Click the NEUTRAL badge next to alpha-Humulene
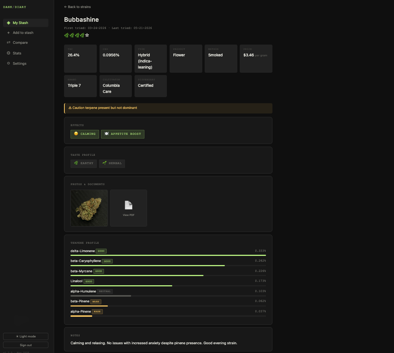Image resolution: width=394 pixels, height=353 pixels. click(x=105, y=291)
